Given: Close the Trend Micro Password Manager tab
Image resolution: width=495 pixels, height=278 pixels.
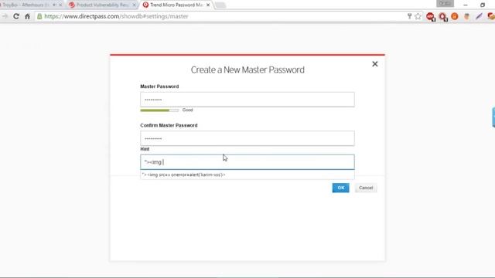Looking at the screenshot, I should click(x=208, y=5).
